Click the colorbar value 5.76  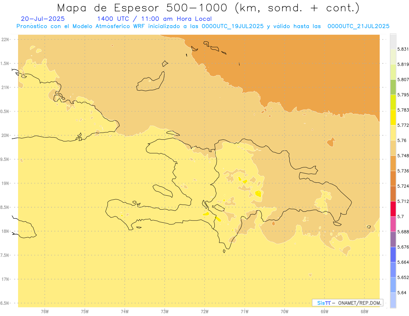[x=402, y=140]
